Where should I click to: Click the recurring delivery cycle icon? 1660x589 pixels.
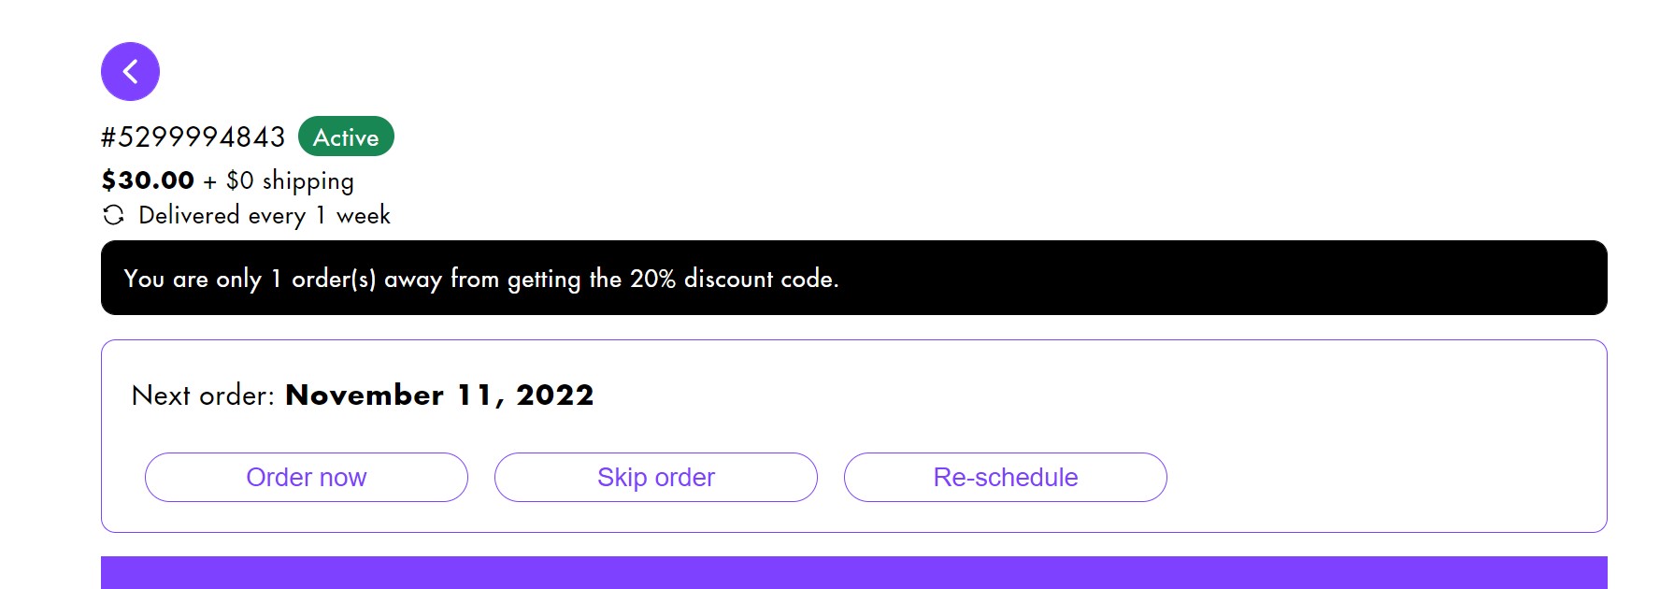113,215
